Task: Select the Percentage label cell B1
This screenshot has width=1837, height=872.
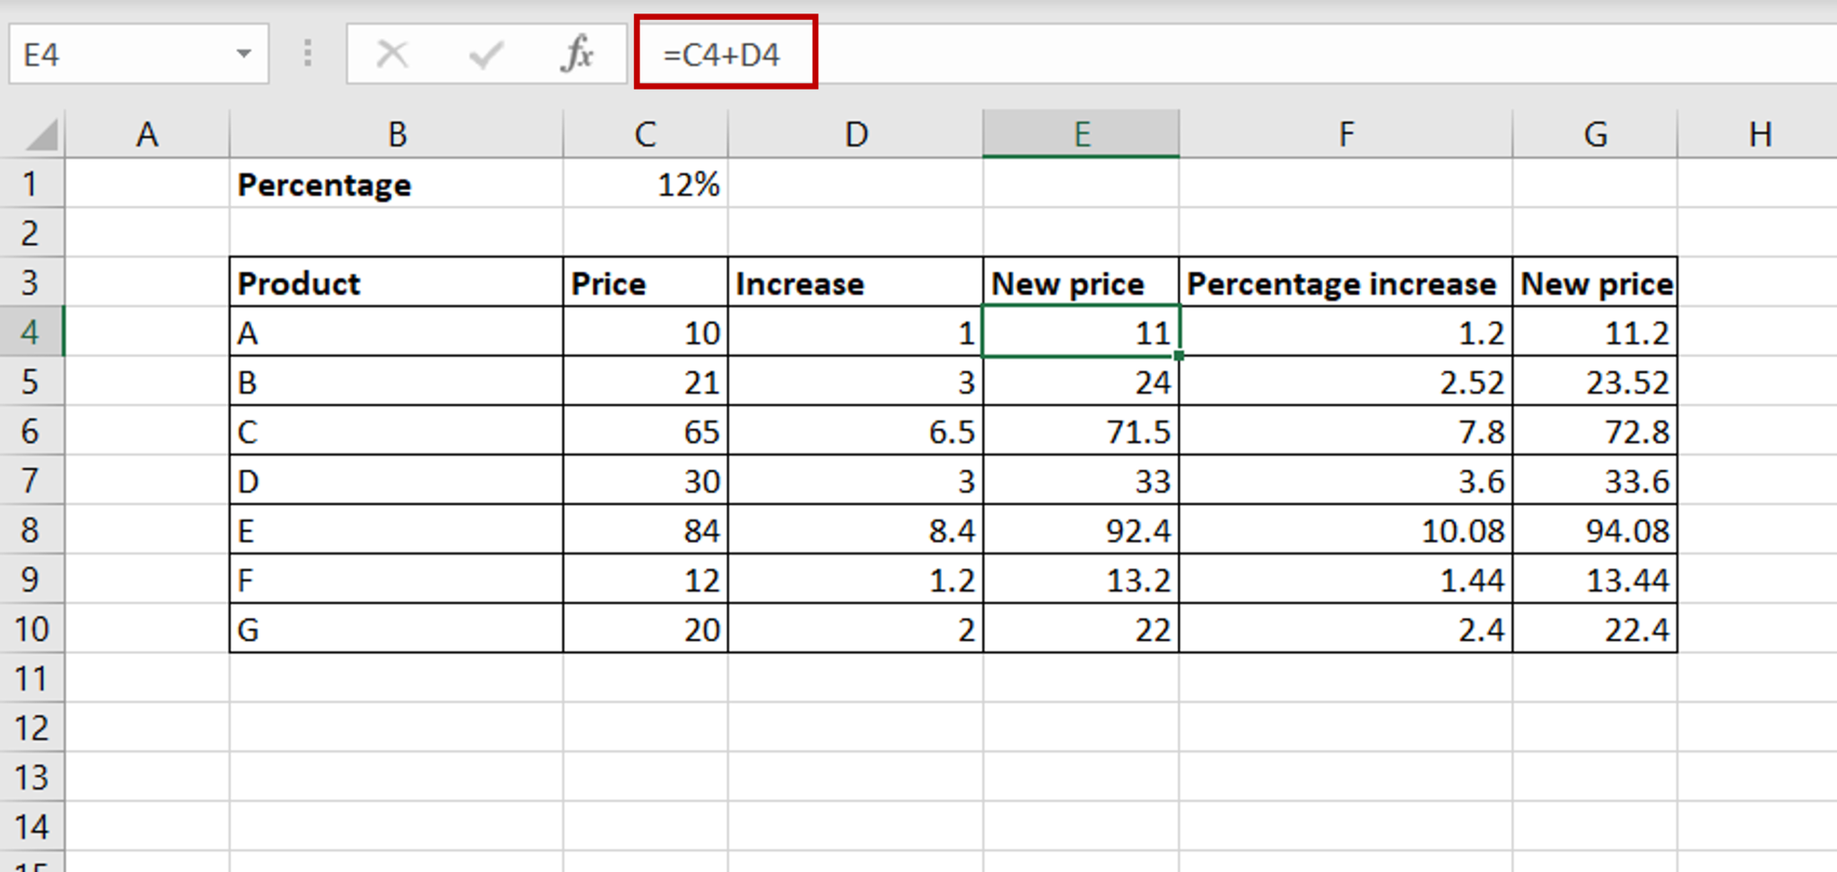Action: coord(395,184)
